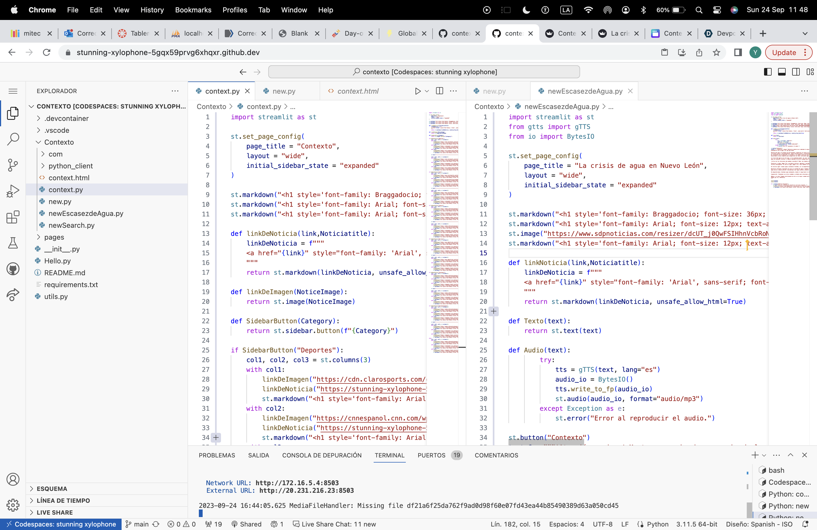Open the Bookmarks menu in menu bar
This screenshot has width=817, height=530.
[x=193, y=10]
